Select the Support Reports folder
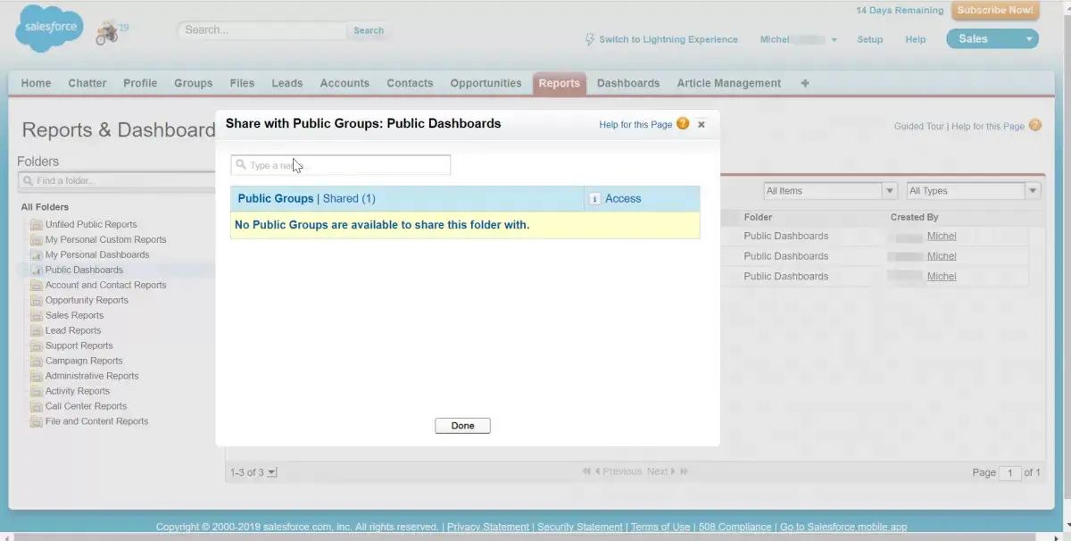The width and height of the screenshot is (1071, 541). pos(79,346)
